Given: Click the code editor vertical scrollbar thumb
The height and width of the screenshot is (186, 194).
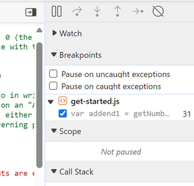Looking at the screenshot, I should click(40, 105).
